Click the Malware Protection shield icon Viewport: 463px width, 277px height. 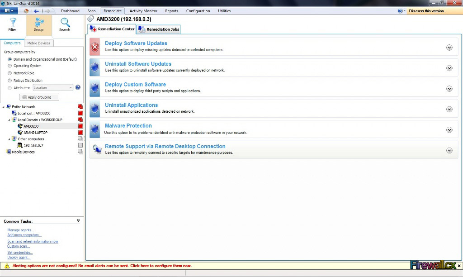(x=95, y=129)
